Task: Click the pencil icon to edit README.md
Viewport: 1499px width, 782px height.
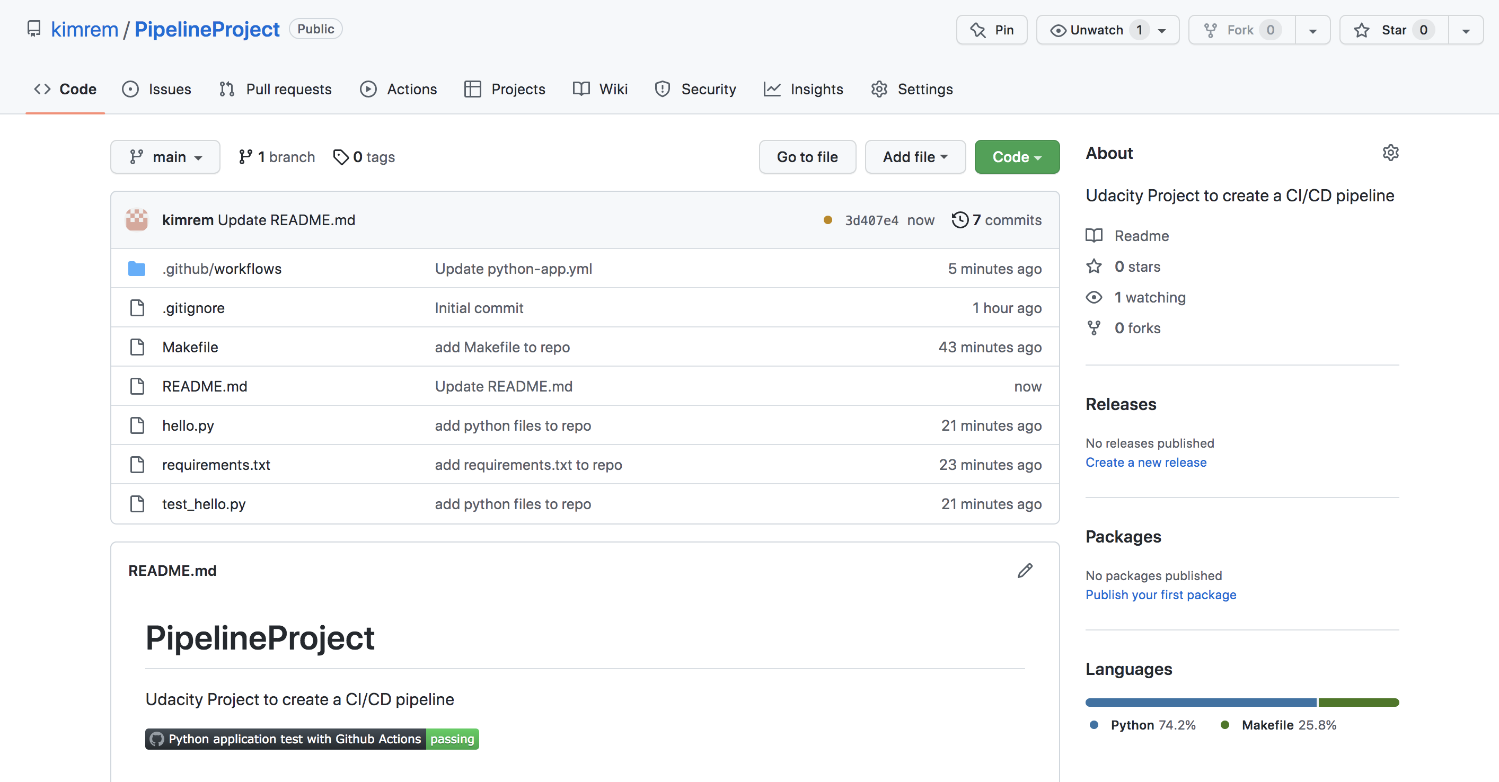Action: (x=1025, y=571)
